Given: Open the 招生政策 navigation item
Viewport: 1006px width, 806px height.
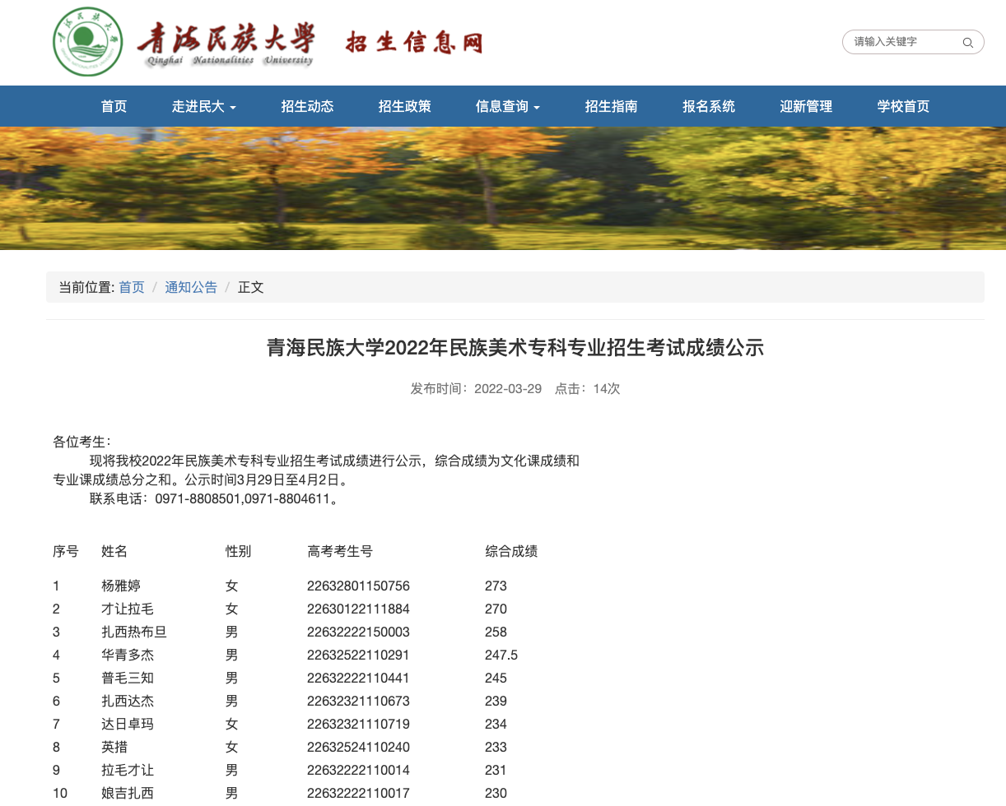Looking at the screenshot, I should (x=404, y=106).
